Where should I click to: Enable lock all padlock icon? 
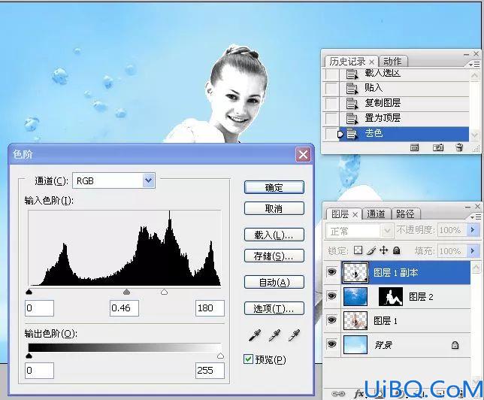point(396,250)
